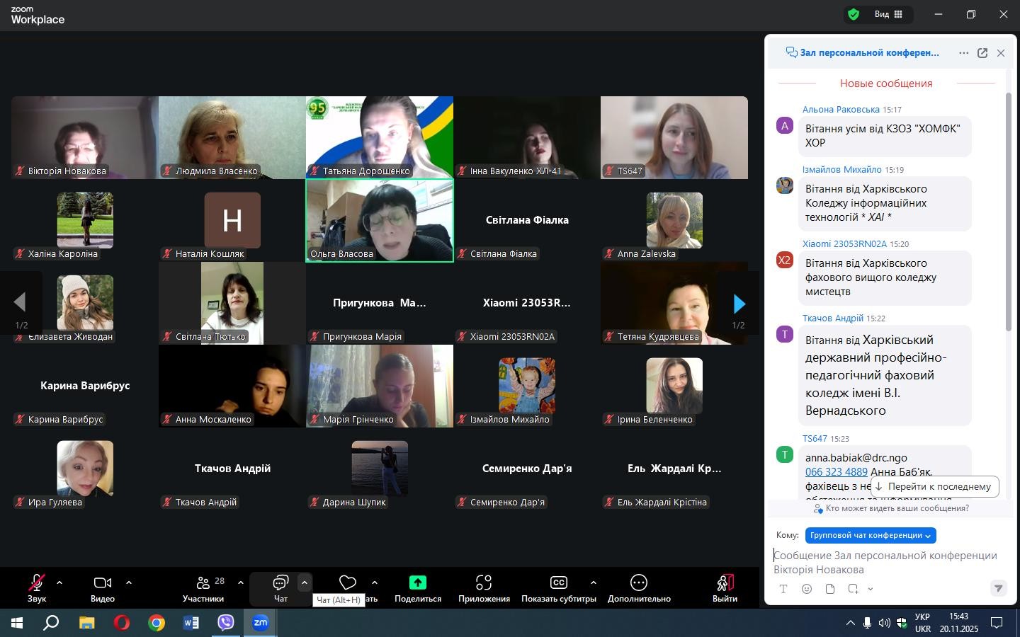The height and width of the screenshot is (637, 1020).
Task: Click the Выйти leave meeting icon
Action: (x=724, y=583)
